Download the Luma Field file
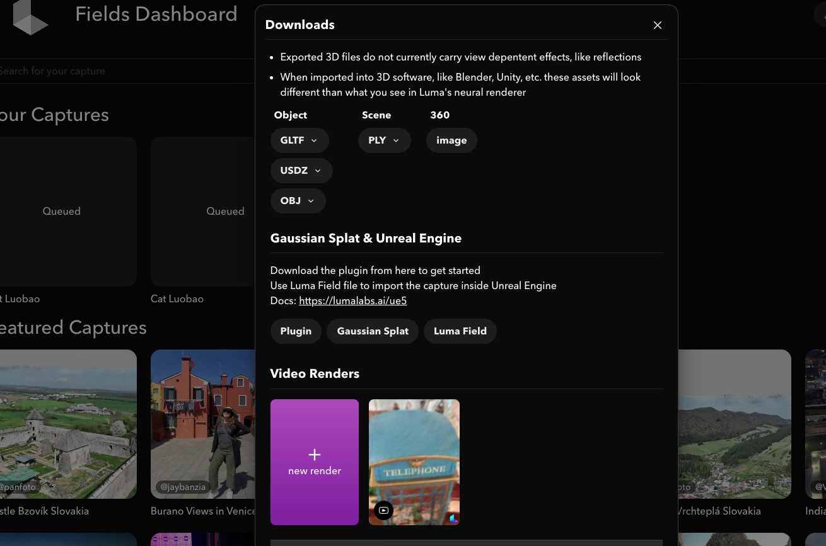The width and height of the screenshot is (826, 546). [460, 331]
